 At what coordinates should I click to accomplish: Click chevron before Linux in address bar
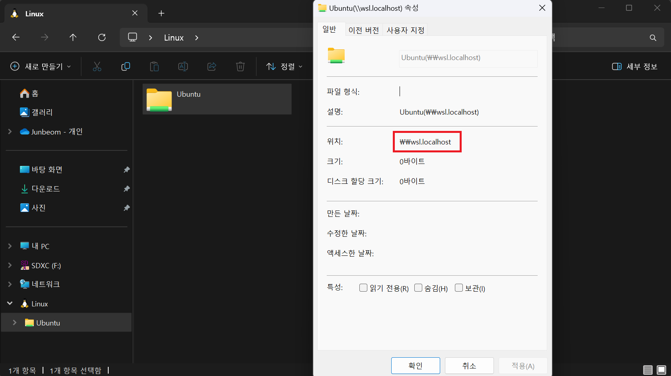[150, 38]
